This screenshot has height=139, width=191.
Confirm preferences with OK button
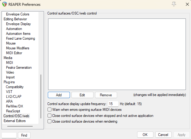click(145, 135)
